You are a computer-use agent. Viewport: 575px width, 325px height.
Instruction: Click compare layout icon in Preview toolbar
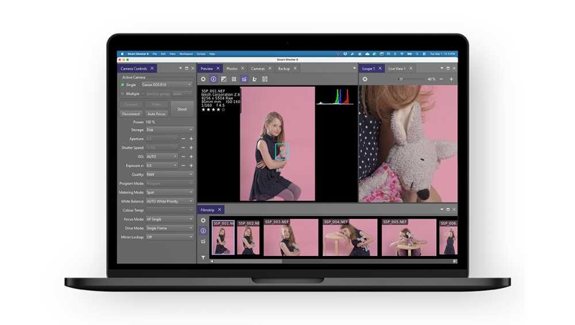click(264, 79)
